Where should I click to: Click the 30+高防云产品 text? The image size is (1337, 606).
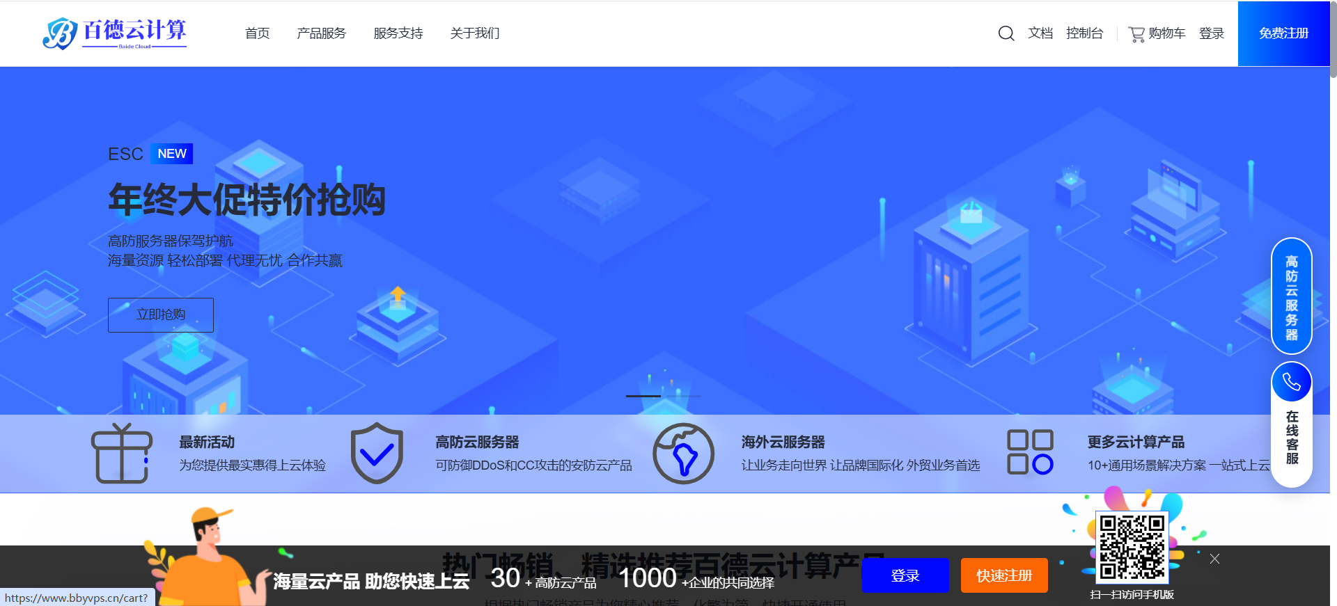pyautogui.click(x=543, y=578)
